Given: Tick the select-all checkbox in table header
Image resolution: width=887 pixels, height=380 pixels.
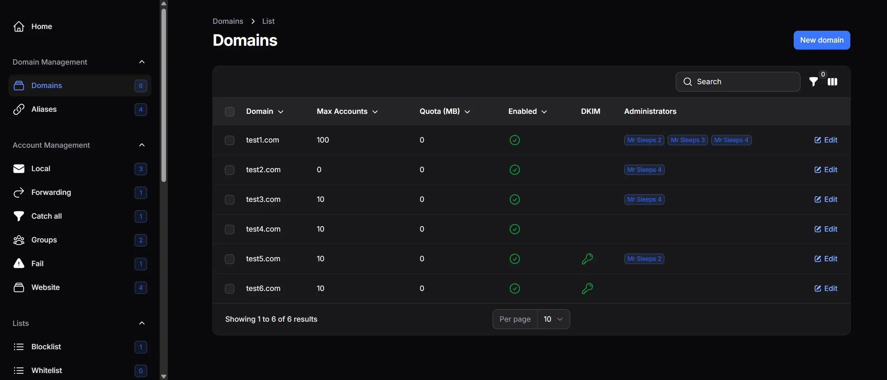Looking at the screenshot, I should [230, 112].
